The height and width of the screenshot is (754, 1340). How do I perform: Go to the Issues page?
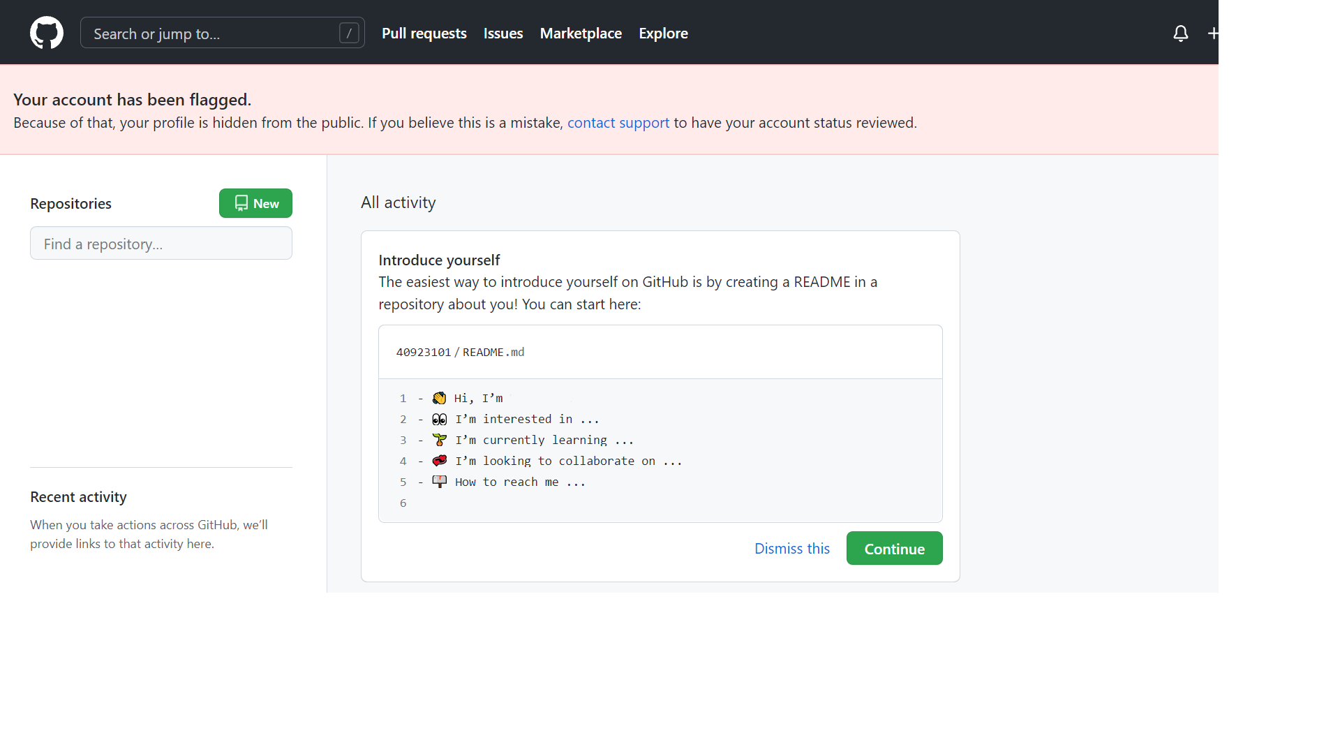(x=502, y=34)
